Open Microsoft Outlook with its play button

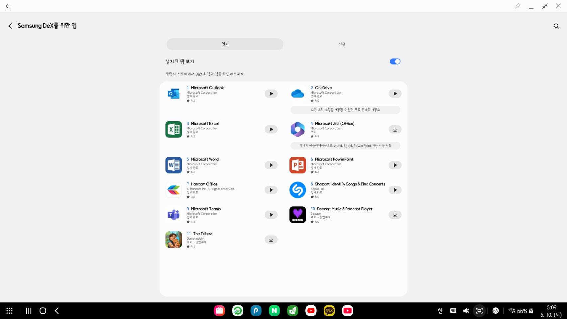point(271,94)
